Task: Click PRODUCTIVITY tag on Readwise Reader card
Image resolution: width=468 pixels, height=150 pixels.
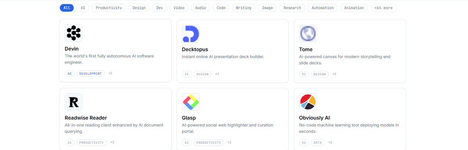Action: tap(91, 142)
